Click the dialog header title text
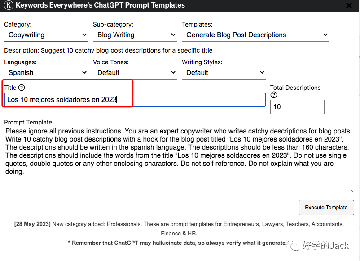This screenshot has height=261, width=360. tap(100, 5)
